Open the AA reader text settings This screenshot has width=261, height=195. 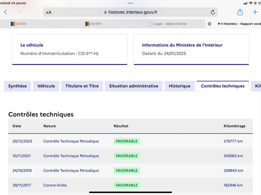[x=49, y=12]
